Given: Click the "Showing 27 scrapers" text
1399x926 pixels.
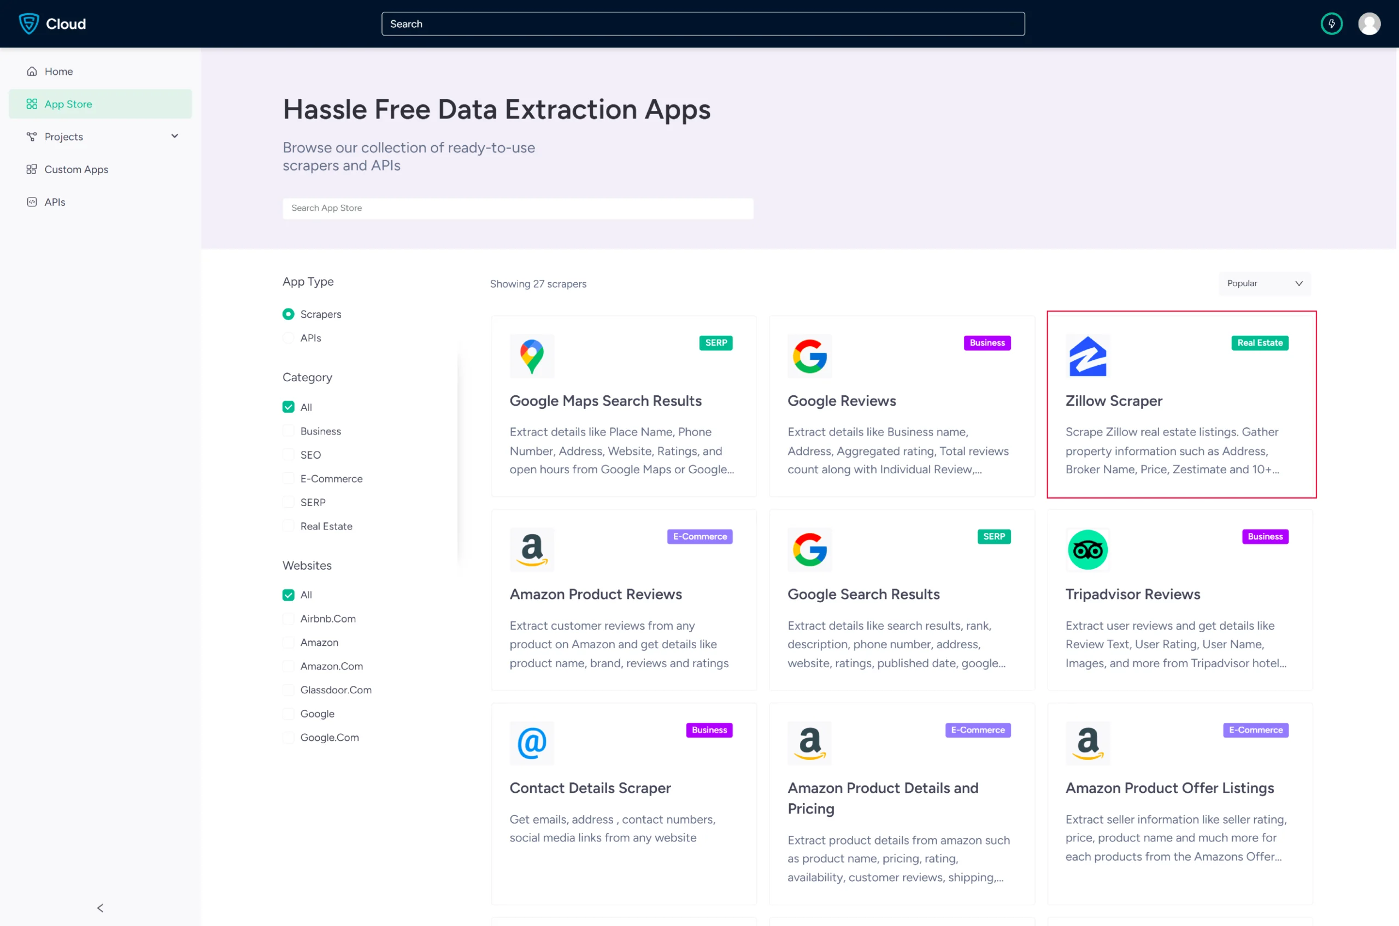Looking at the screenshot, I should [x=538, y=283].
